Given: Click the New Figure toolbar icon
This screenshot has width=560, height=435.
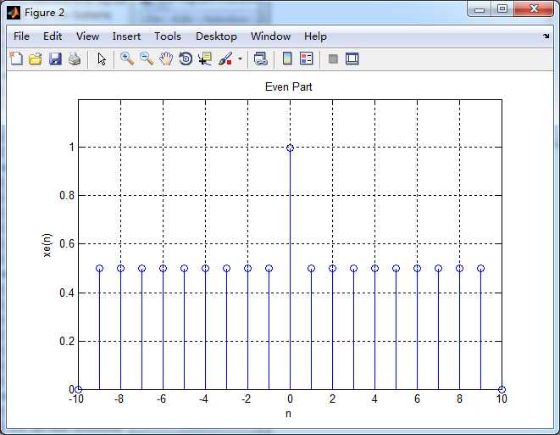Looking at the screenshot, I should [x=16, y=59].
